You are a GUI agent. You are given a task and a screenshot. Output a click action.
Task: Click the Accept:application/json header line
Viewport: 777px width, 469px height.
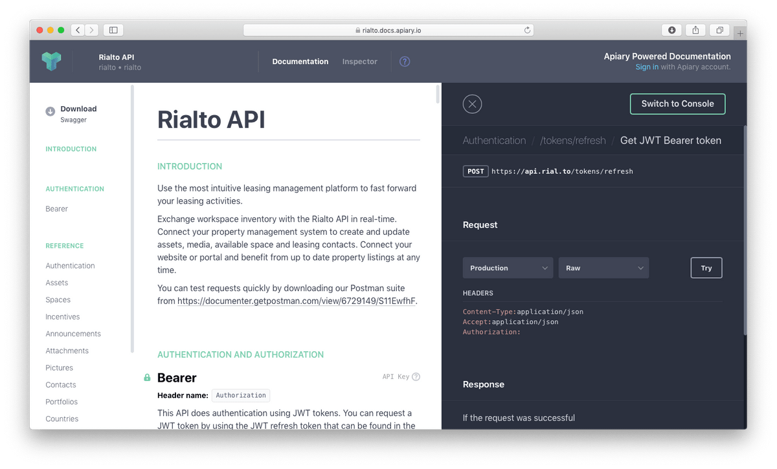pyautogui.click(x=511, y=322)
